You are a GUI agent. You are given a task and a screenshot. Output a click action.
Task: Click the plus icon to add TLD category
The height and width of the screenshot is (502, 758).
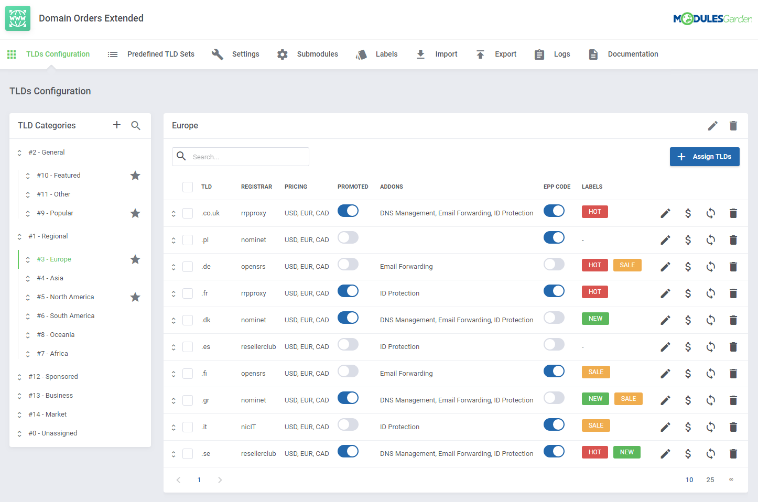click(117, 125)
